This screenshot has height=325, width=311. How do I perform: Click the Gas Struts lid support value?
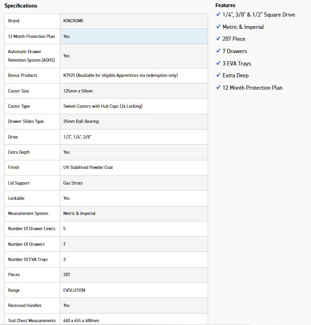coord(73,183)
